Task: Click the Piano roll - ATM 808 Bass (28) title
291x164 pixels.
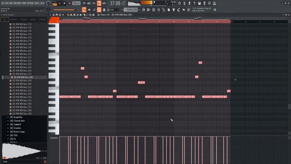Action: [x=116, y=15]
